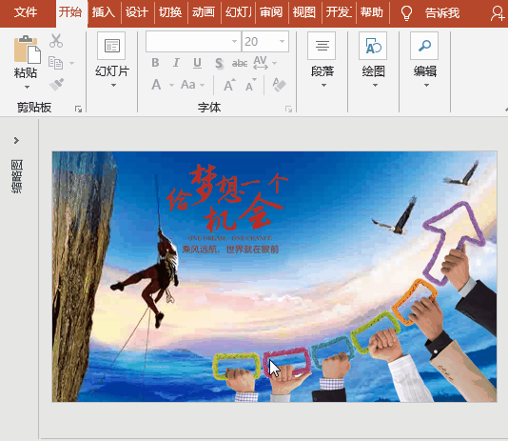Switch to the 设计 (Design) tab

pyautogui.click(x=137, y=12)
